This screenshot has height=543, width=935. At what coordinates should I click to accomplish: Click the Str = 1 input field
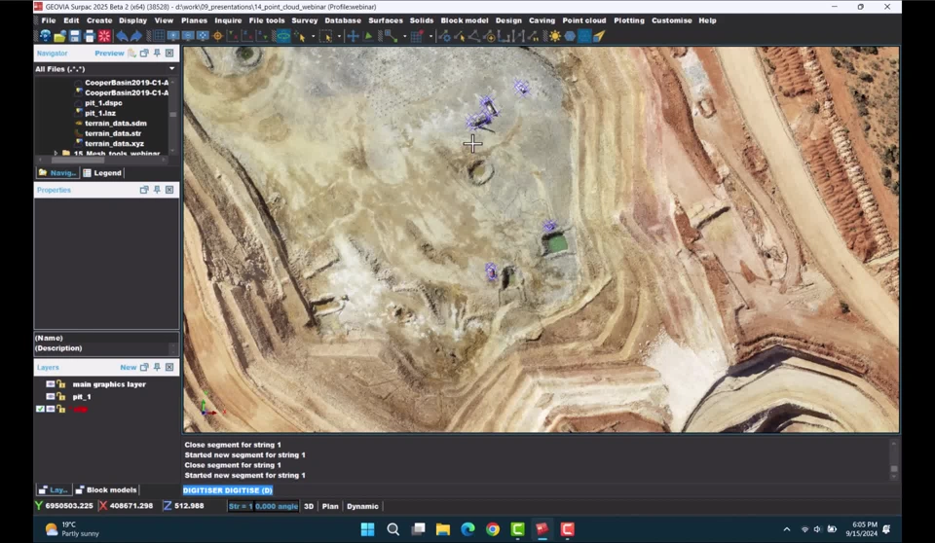[x=240, y=506]
